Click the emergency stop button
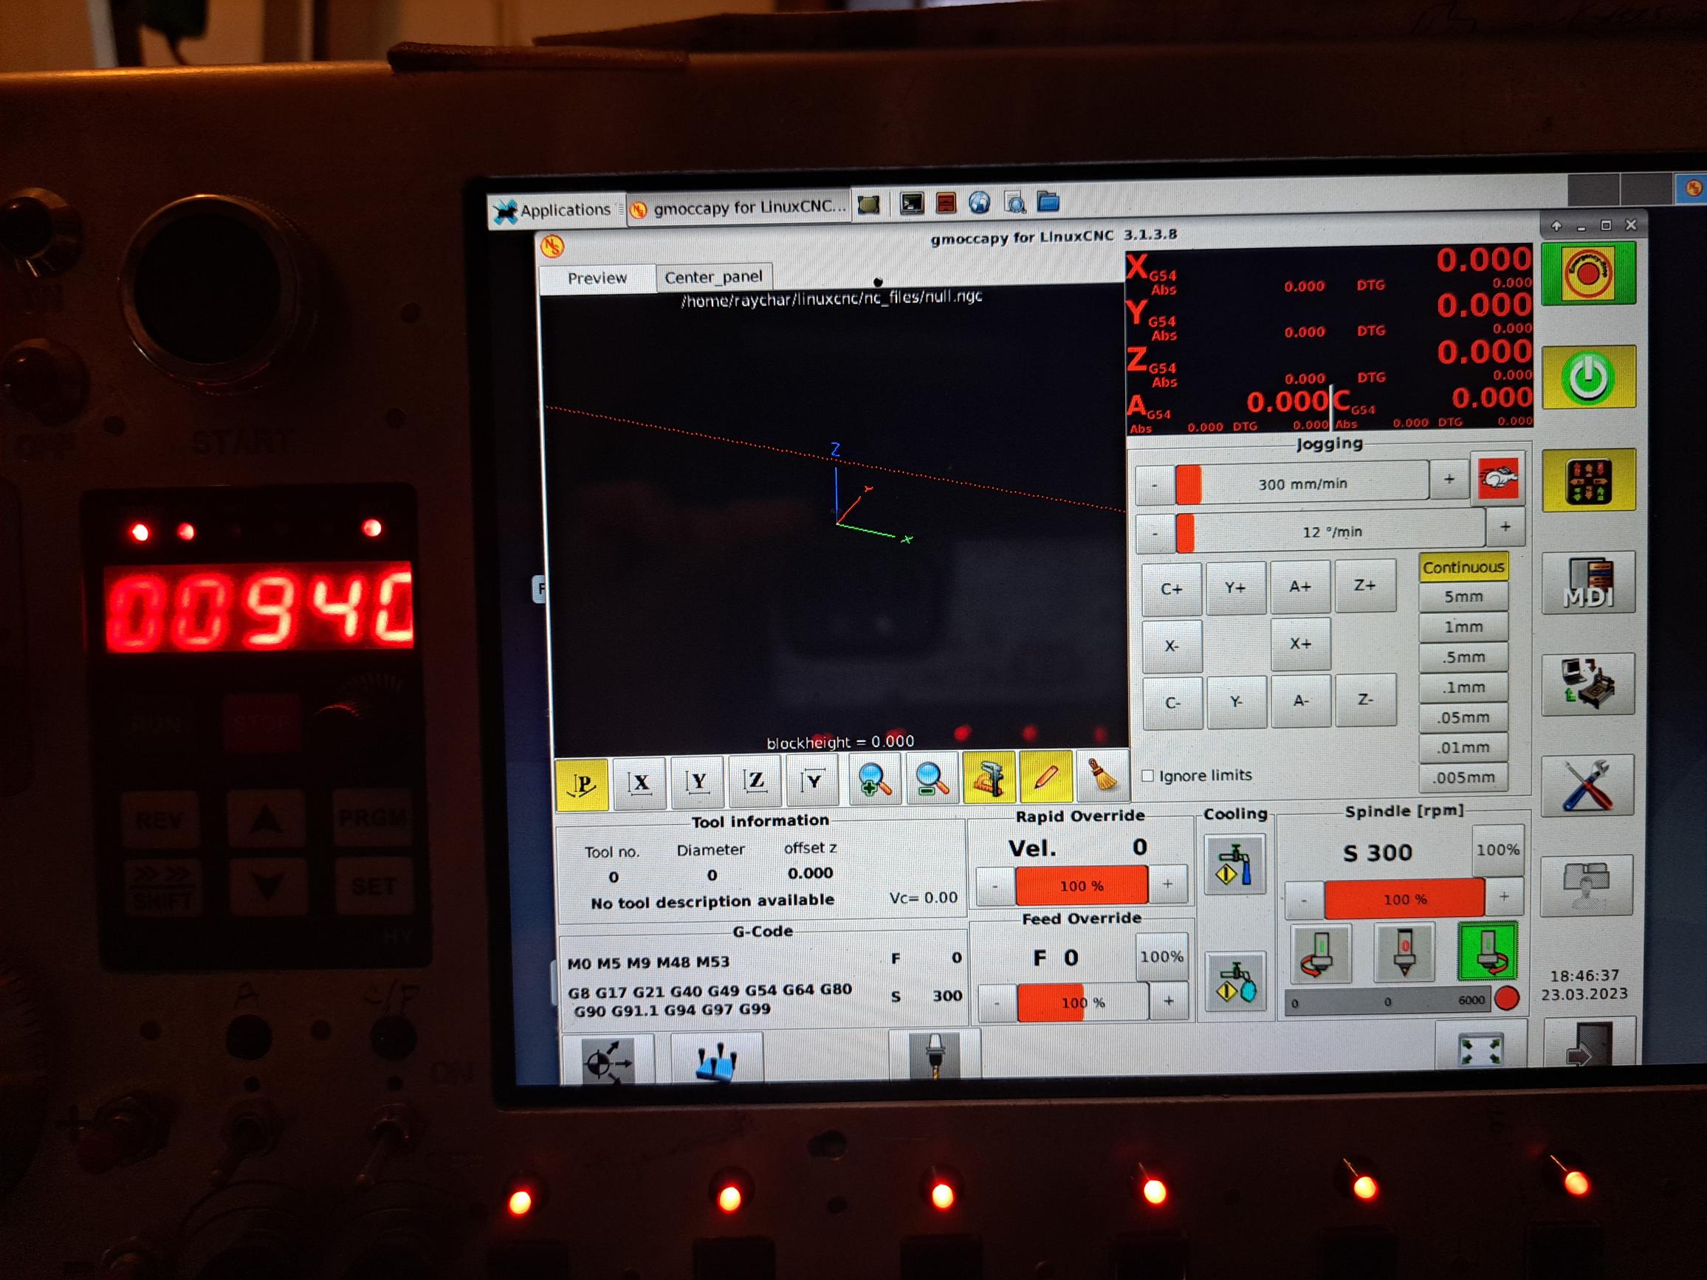The height and width of the screenshot is (1280, 1707). coord(1587,273)
